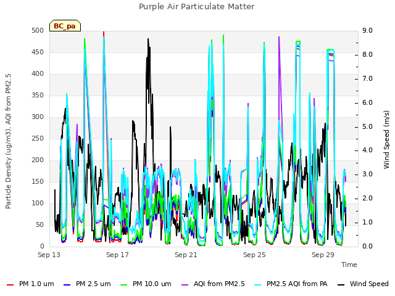Click the black Wind Speed legend swatch
Image resolution: width=395 pixels, height=296 pixels.
pos(341,285)
